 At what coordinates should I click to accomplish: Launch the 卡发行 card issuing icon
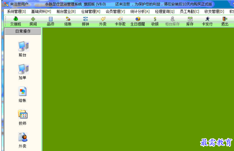coord(207,22)
